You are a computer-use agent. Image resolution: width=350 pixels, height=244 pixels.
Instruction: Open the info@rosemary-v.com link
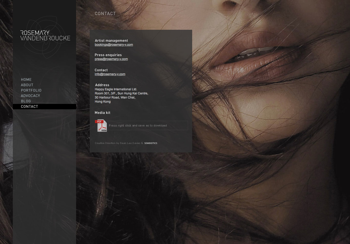click(x=110, y=74)
